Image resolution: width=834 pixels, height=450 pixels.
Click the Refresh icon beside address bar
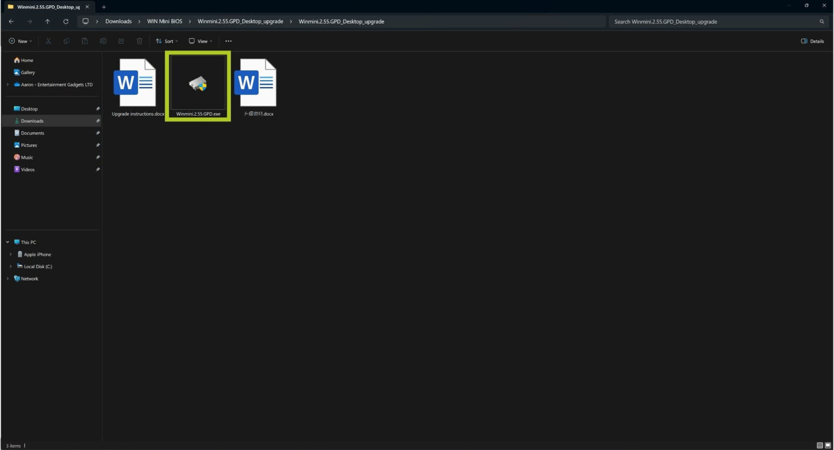tap(66, 21)
